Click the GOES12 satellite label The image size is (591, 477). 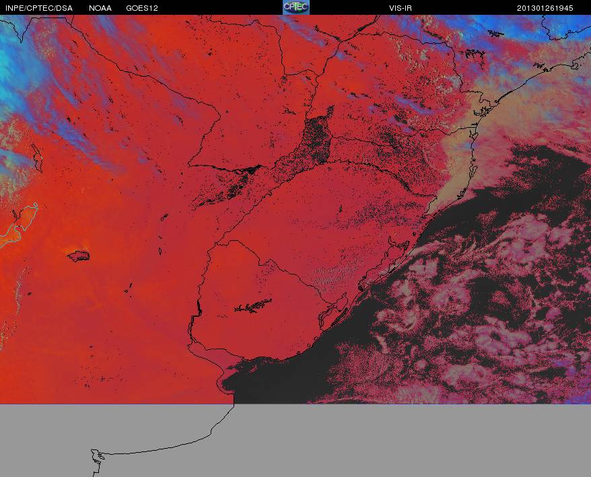142,8
